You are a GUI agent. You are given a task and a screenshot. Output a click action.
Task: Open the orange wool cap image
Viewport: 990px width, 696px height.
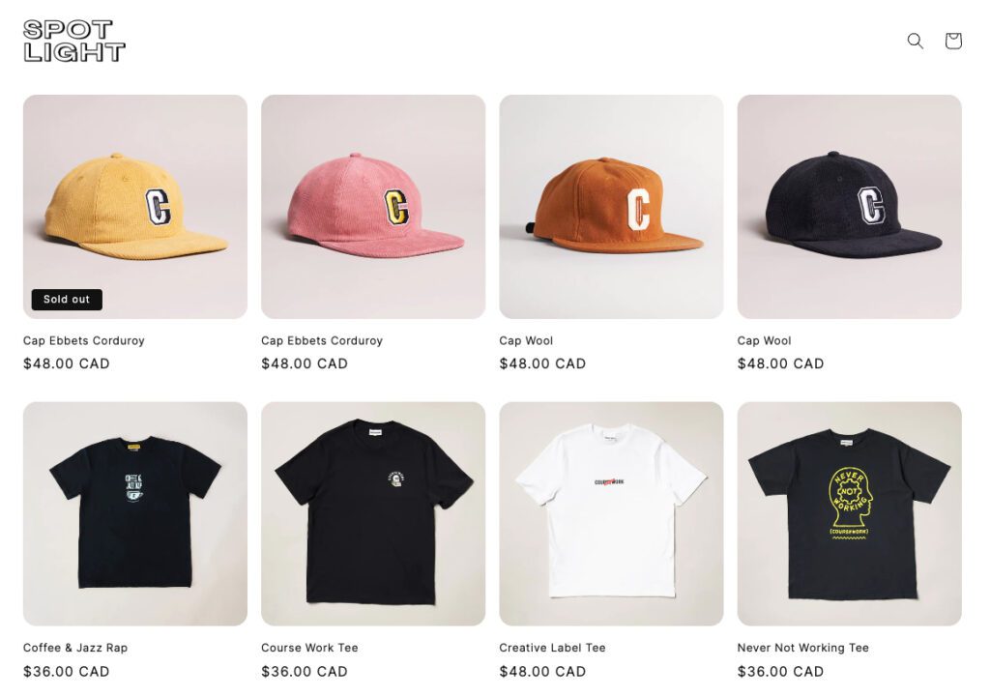pos(611,207)
